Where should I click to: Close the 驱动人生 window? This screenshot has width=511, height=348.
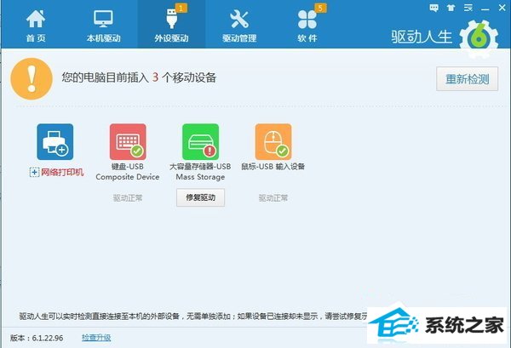(x=502, y=8)
